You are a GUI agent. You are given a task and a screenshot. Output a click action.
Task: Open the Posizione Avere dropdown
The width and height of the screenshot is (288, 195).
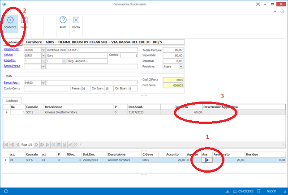click(x=181, y=66)
